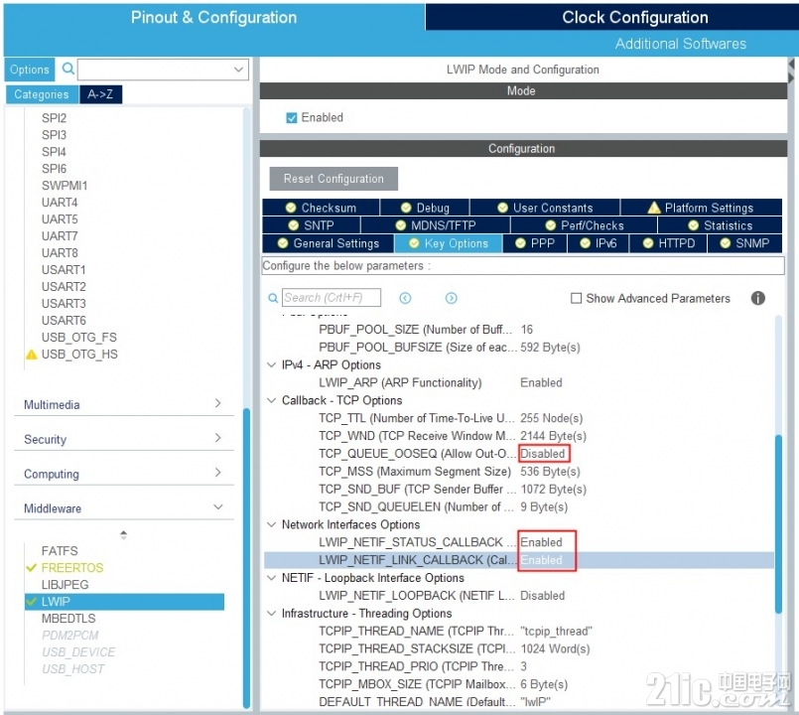Open the HTTPD tab

point(669,243)
